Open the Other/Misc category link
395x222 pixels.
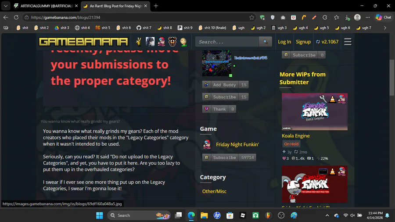(214, 191)
